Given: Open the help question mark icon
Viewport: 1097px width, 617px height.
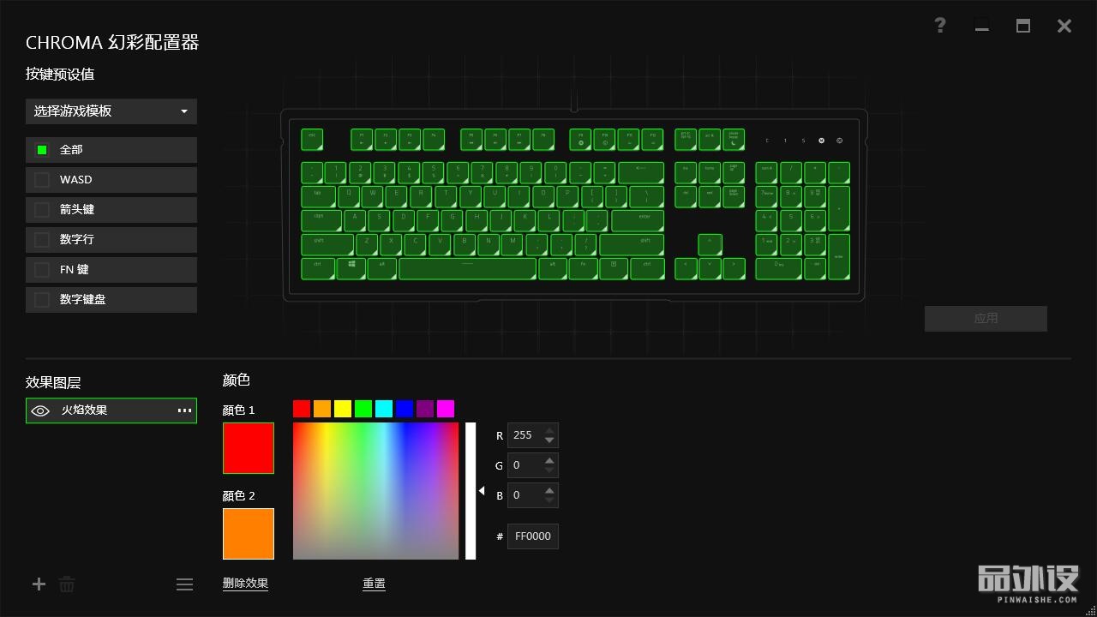Looking at the screenshot, I should click(940, 25).
